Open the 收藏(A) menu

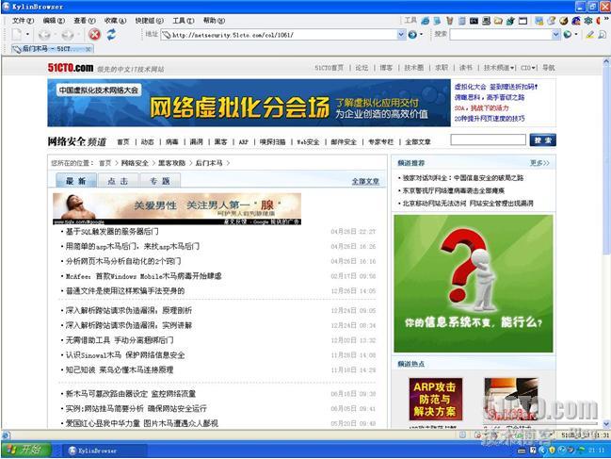pos(115,21)
